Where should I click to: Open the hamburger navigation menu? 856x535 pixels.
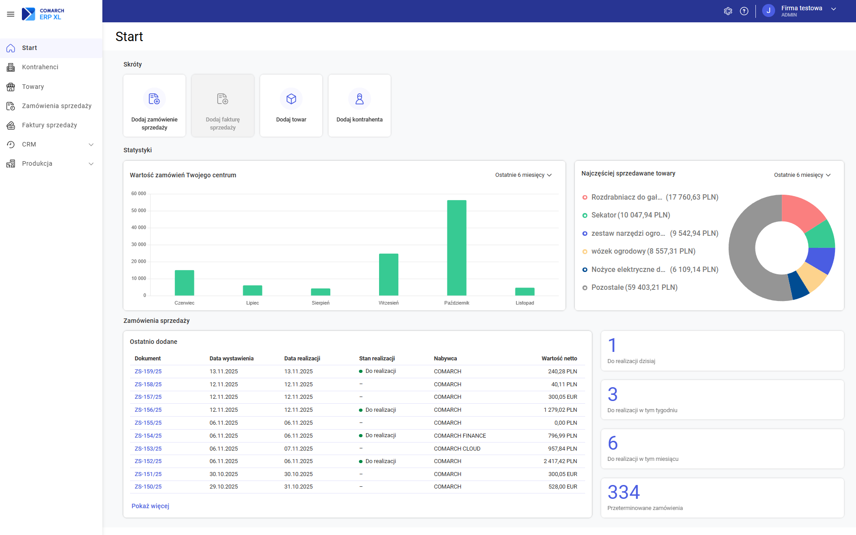(x=11, y=14)
